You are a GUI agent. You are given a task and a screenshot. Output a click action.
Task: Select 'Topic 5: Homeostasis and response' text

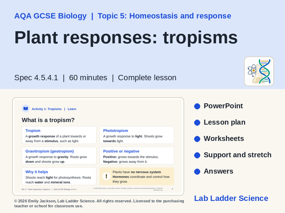pos(164,16)
